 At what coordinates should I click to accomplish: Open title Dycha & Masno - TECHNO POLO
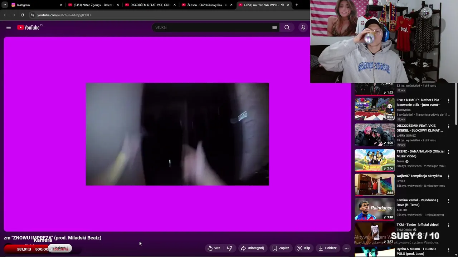[416, 251]
